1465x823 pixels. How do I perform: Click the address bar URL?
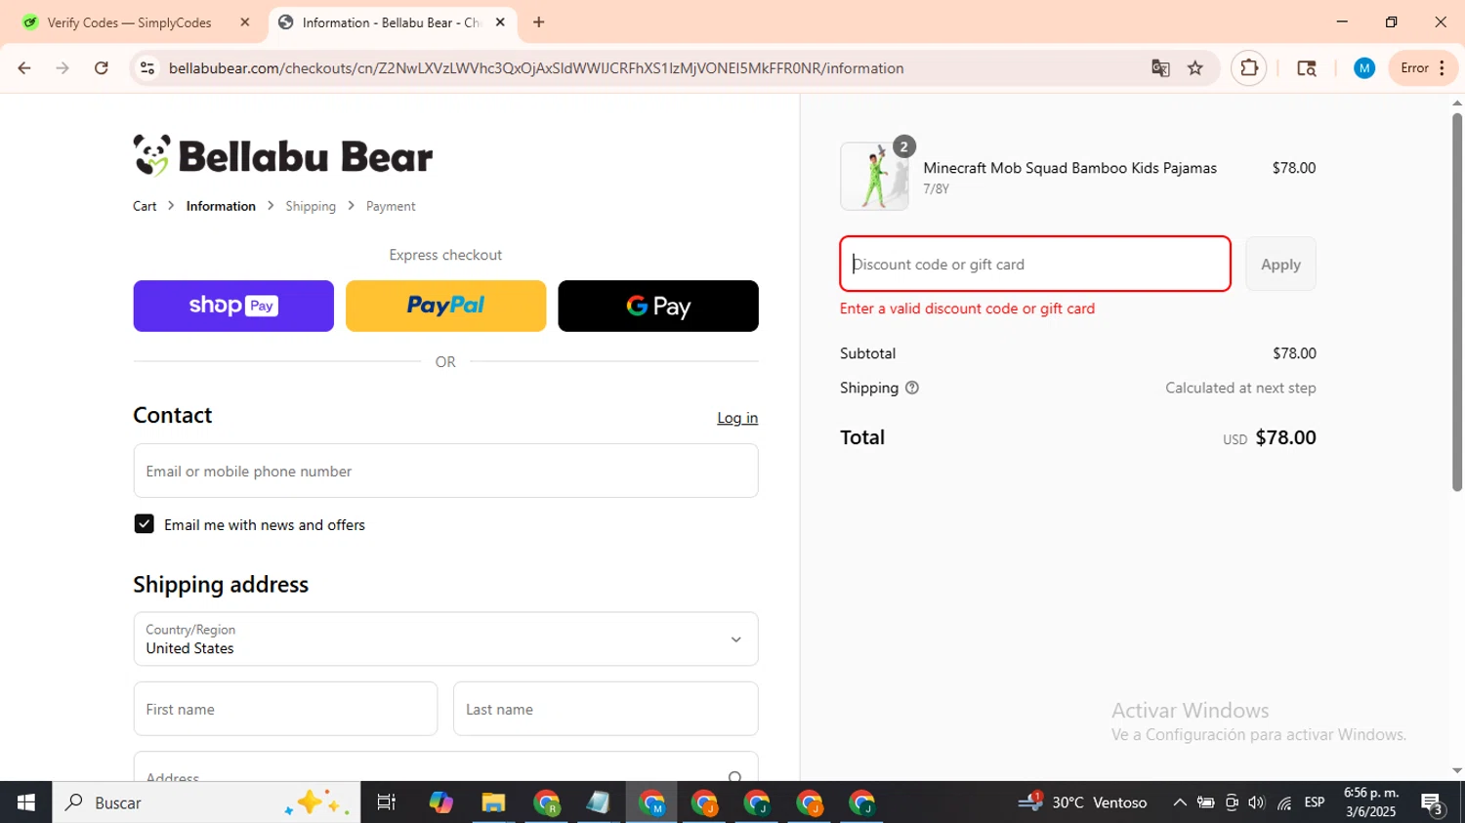coord(536,68)
